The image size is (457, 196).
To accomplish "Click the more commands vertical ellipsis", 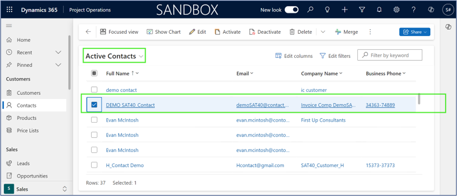I will pyautogui.click(x=370, y=32).
